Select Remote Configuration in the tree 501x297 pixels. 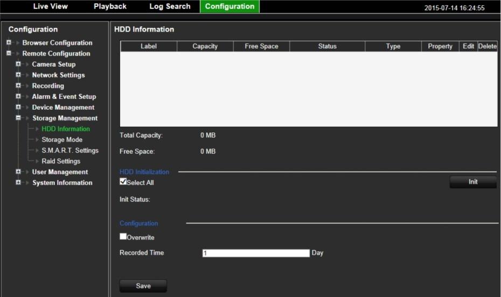[x=56, y=54]
